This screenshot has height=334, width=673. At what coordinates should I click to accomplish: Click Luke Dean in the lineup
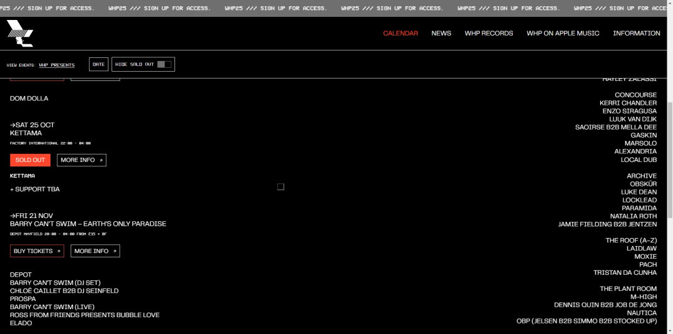(639, 193)
